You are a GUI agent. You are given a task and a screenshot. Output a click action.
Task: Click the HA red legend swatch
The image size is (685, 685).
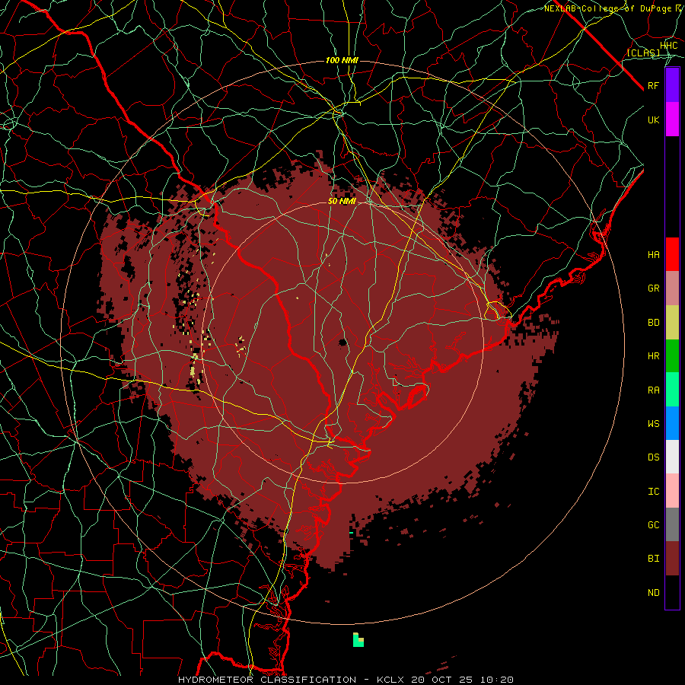[672, 254]
